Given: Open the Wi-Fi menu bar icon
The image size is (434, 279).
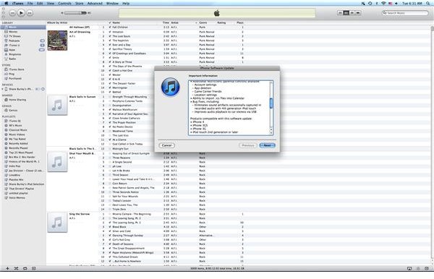Looking at the screenshot, I should [383, 4].
